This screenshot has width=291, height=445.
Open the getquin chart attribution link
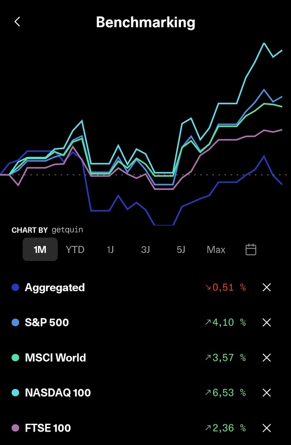tap(67, 229)
